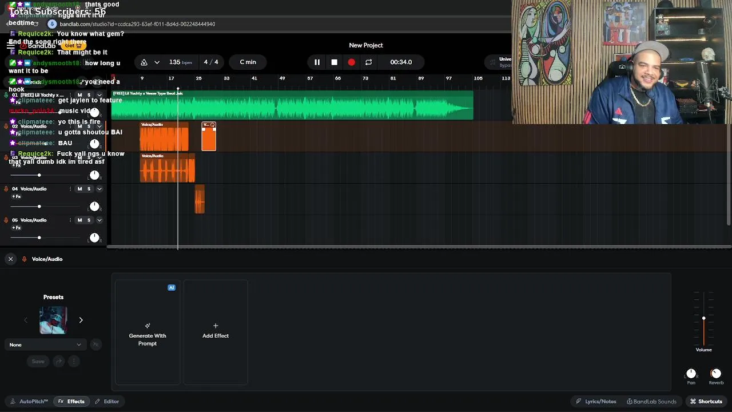Click the Fx toggle beside preset dropdown
Viewport: 732px width, 412px height.
(x=96, y=344)
